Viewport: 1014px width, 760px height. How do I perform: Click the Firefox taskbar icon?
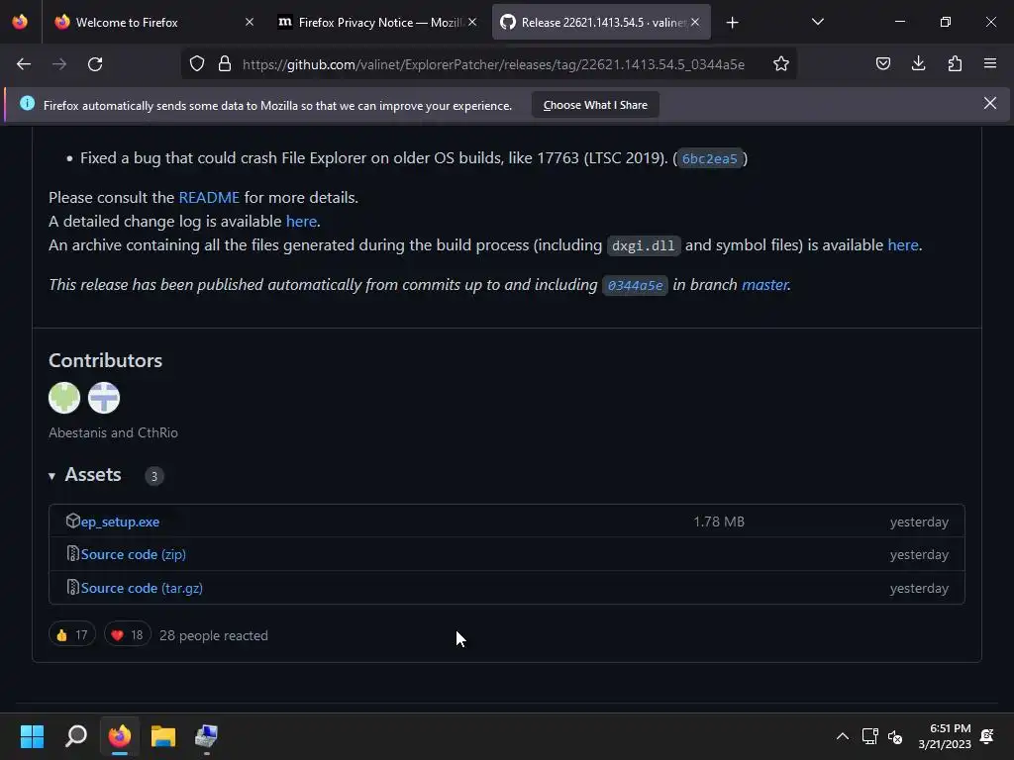pos(120,736)
